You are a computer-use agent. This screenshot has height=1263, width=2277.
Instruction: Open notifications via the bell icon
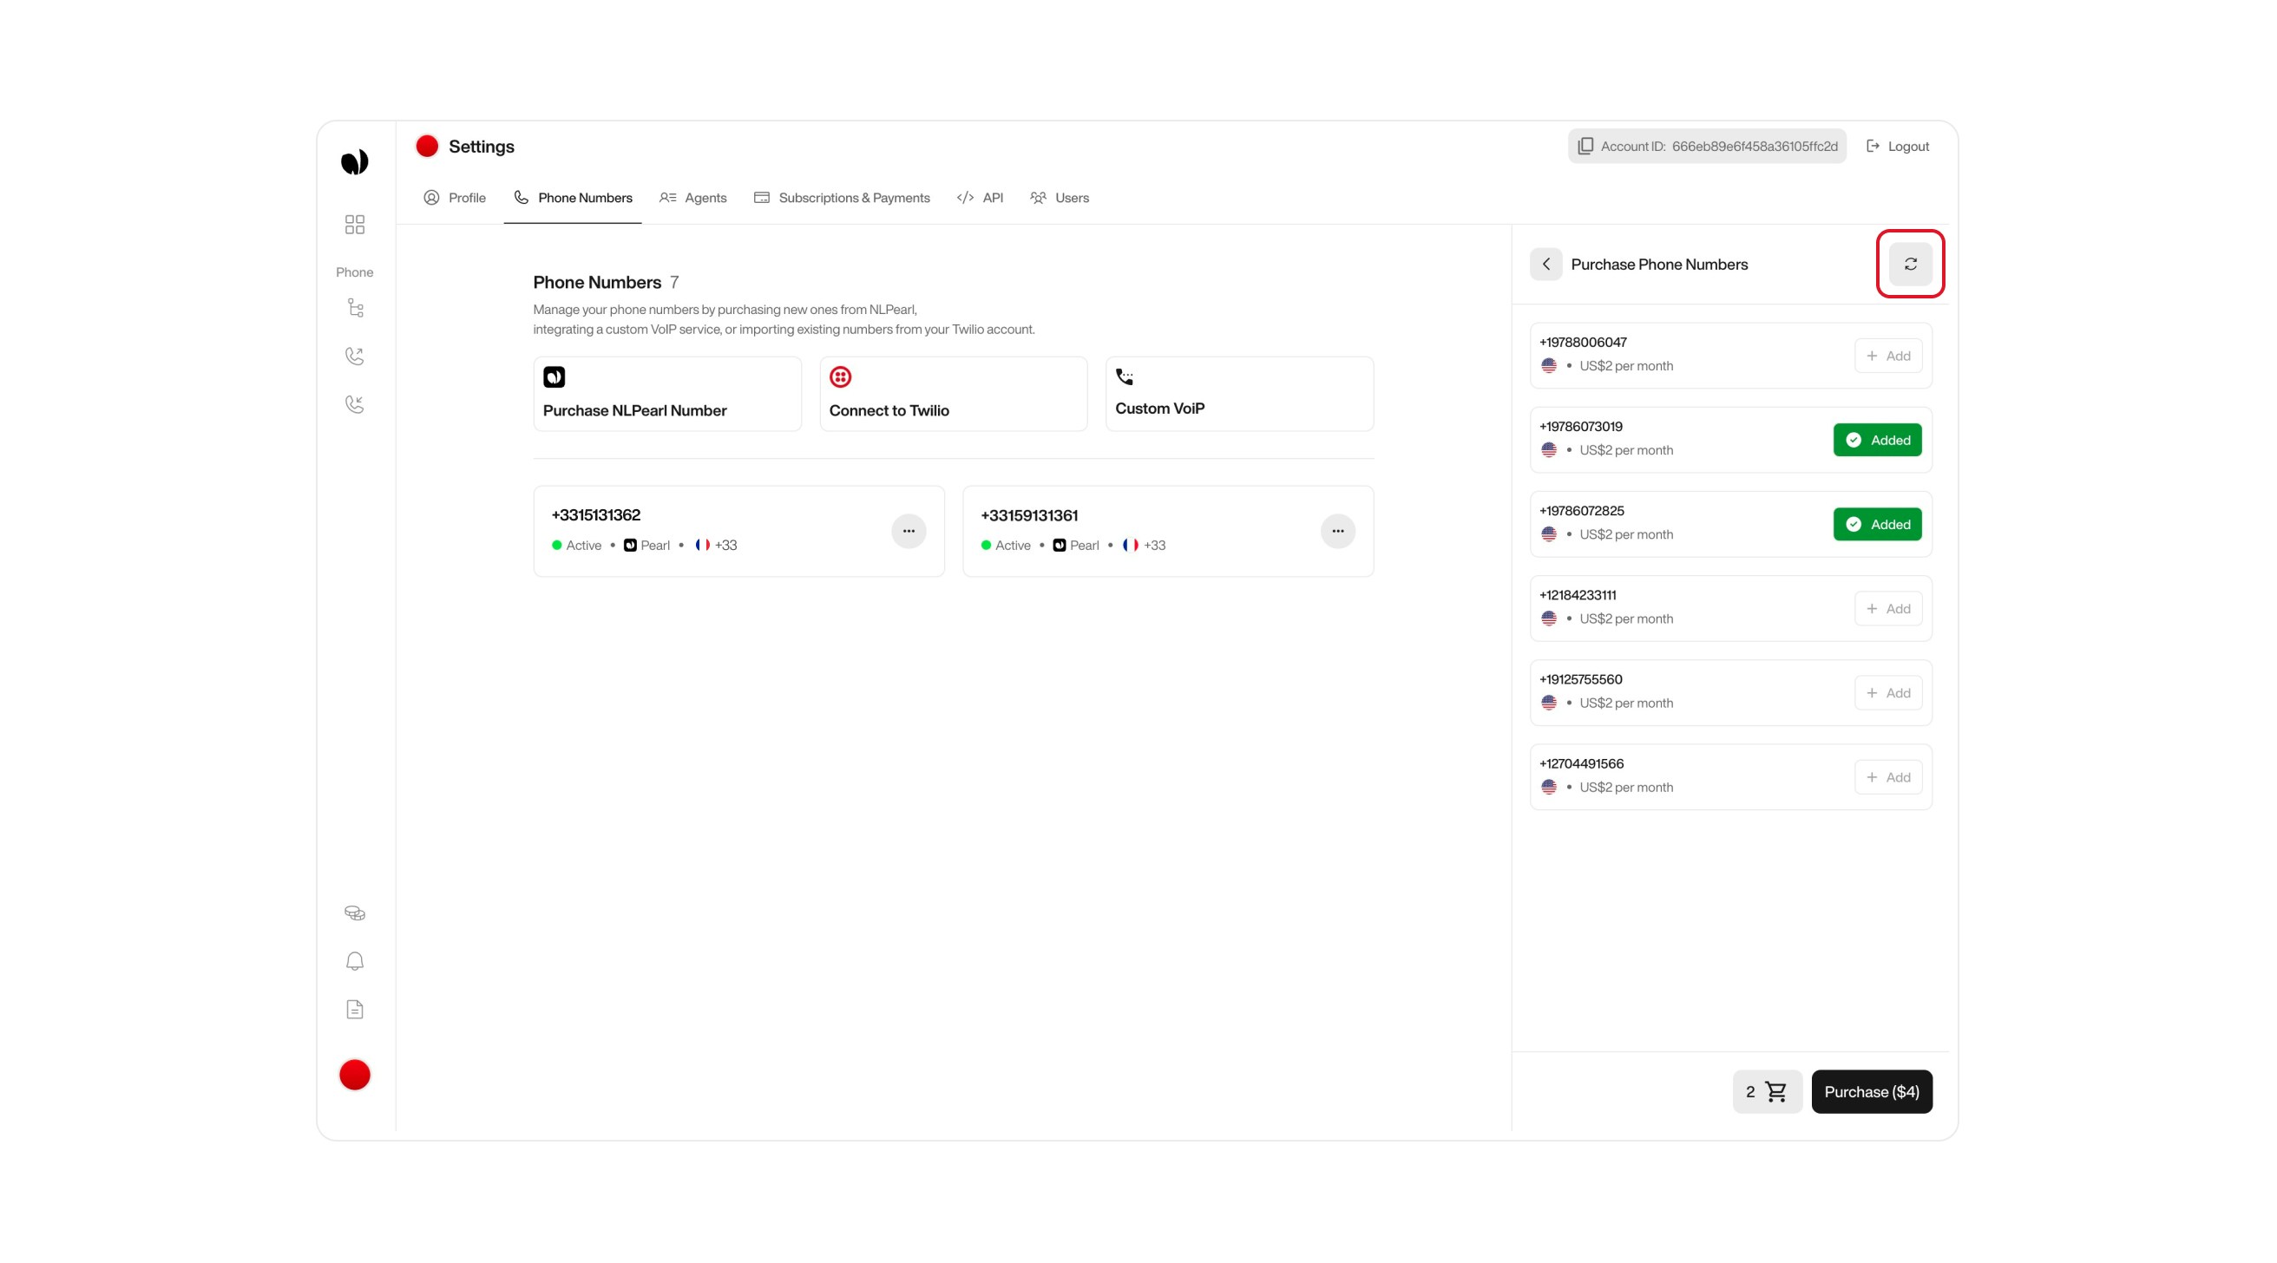click(354, 961)
